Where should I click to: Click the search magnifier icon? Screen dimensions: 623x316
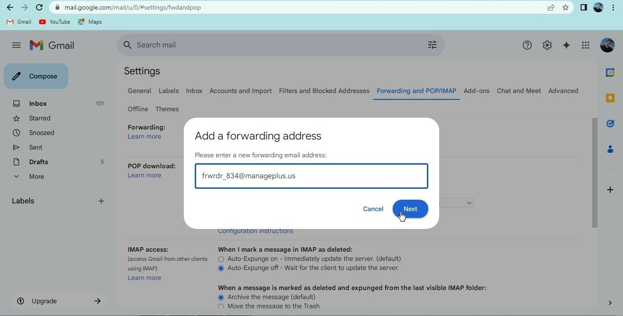[128, 45]
